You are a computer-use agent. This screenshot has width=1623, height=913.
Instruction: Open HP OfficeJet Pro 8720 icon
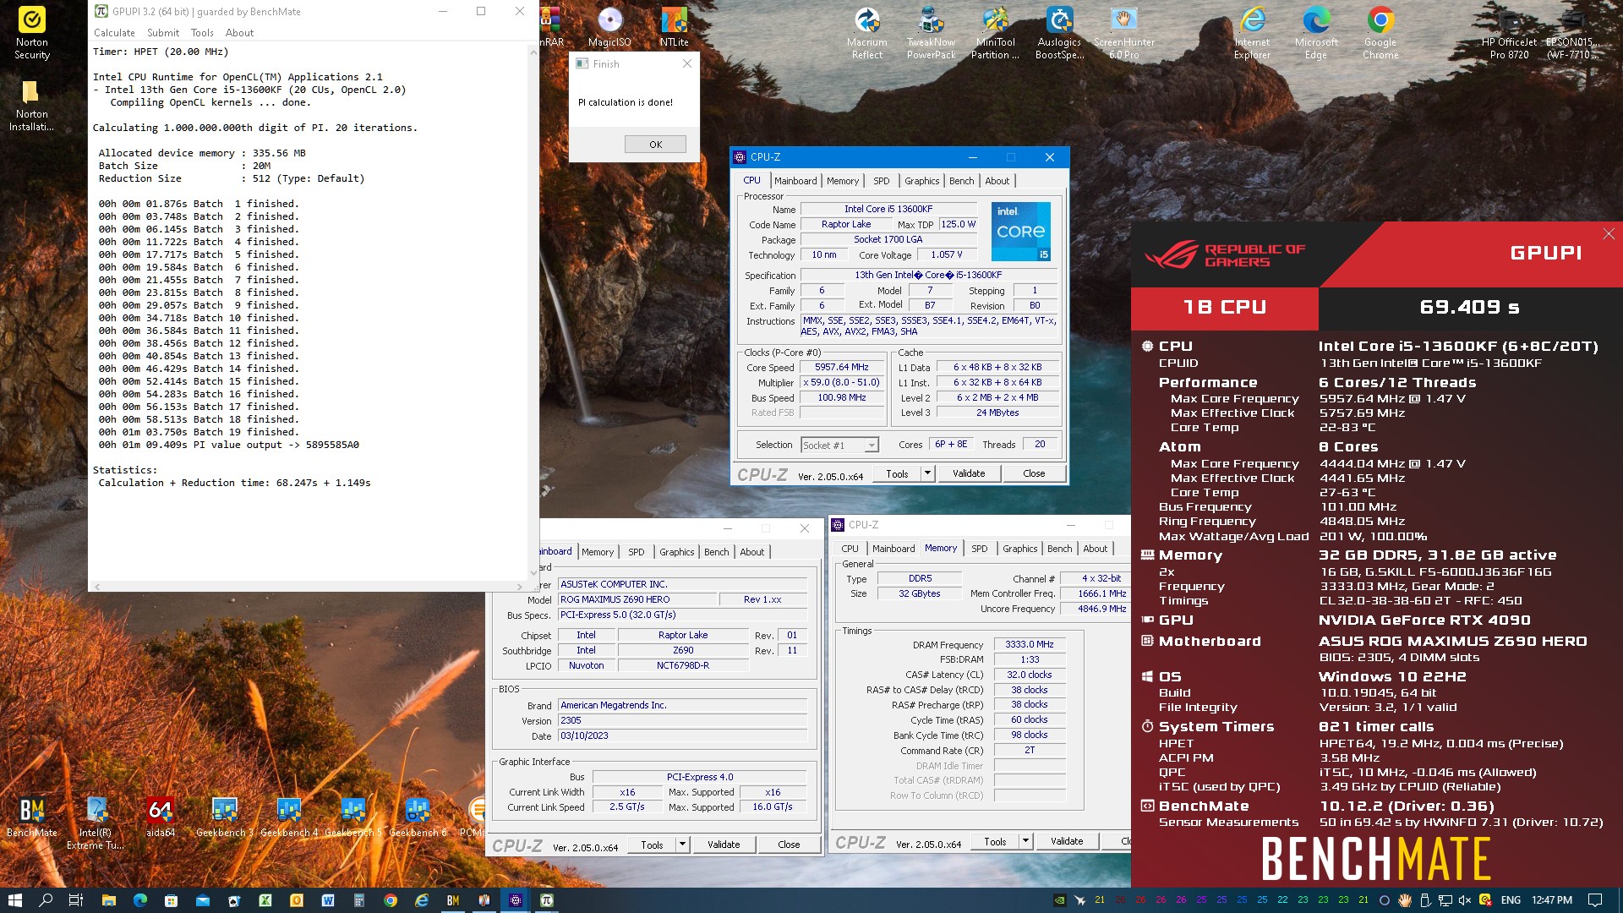[x=1509, y=34]
